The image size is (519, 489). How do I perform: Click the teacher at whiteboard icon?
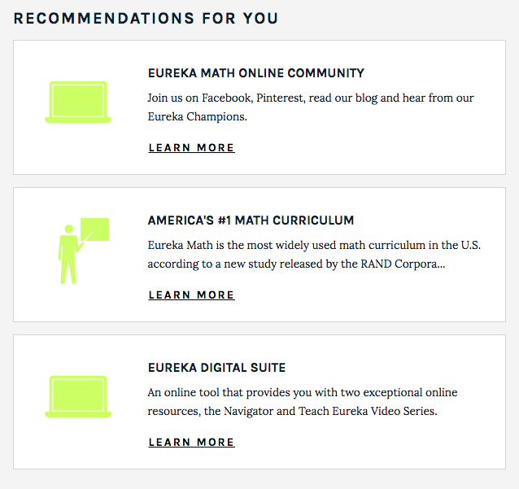(x=82, y=250)
